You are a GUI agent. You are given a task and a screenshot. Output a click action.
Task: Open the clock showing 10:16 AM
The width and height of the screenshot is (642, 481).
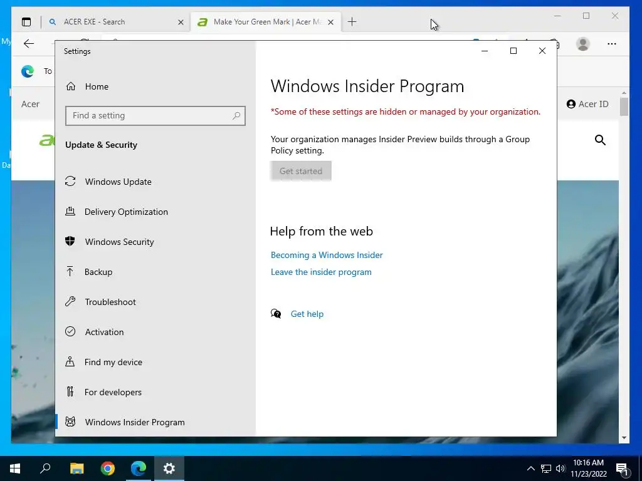[588, 468]
